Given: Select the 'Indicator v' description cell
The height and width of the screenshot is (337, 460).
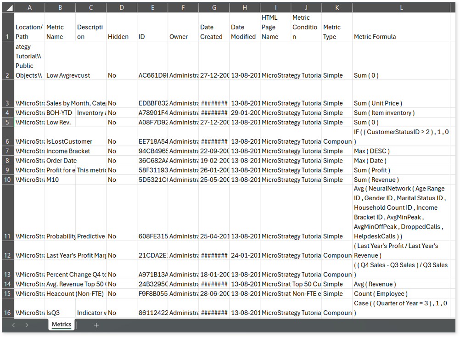Looking at the screenshot, I should coord(91,308).
